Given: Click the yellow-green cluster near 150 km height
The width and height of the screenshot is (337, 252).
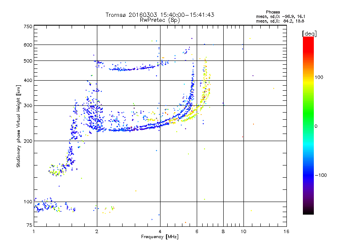Looking at the screenshot, I should click(x=56, y=170).
